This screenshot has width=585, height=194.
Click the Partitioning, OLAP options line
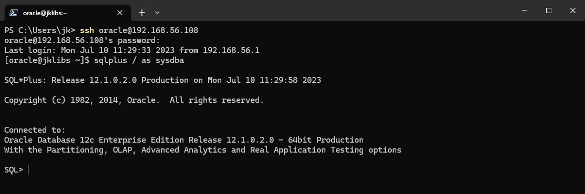point(203,150)
